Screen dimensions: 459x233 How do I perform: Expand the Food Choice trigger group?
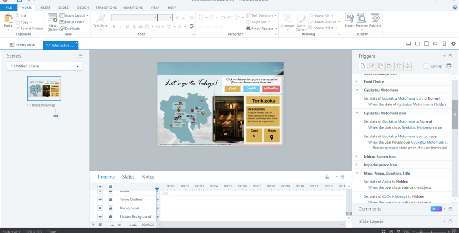[356, 82]
